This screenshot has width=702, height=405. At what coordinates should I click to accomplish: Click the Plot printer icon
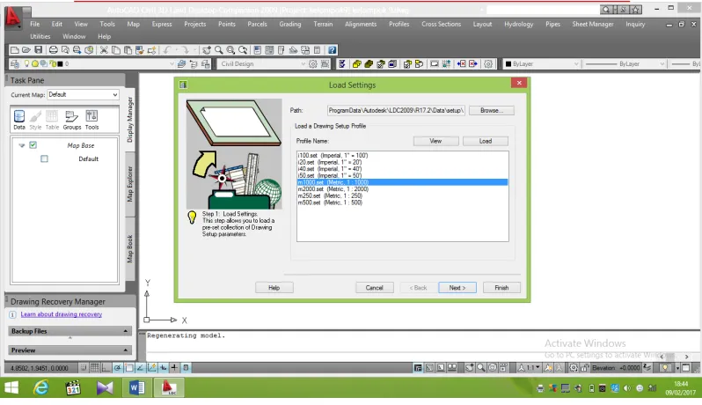click(54, 50)
